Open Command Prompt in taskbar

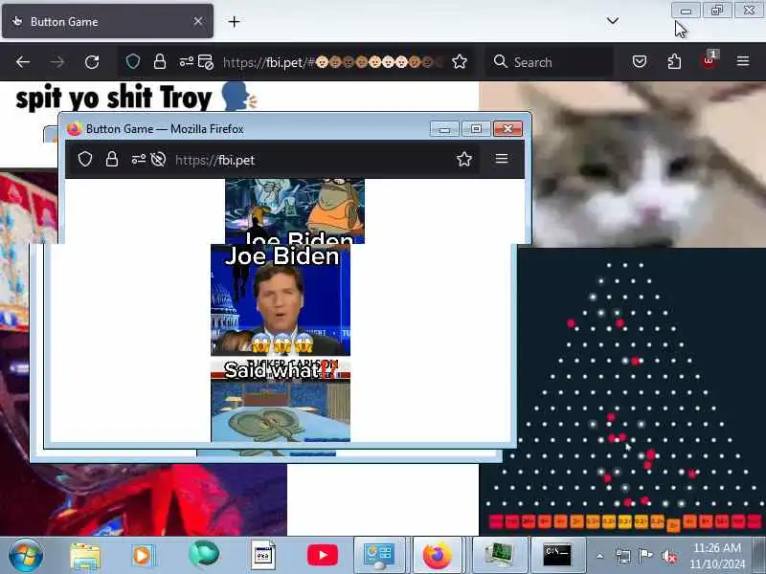pyautogui.click(x=557, y=556)
